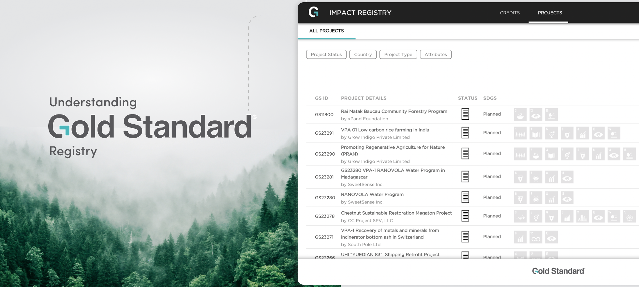
Task: Click SDG 4 Education icon in GS23291 row
Action: (536, 133)
